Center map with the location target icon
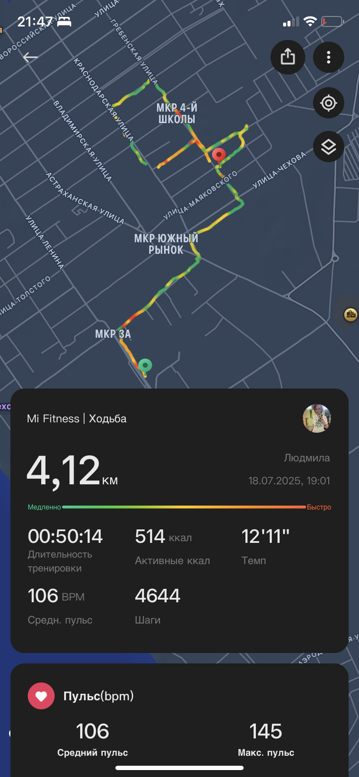Viewport: 359px width, 777px height. pyautogui.click(x=329, y=103)
